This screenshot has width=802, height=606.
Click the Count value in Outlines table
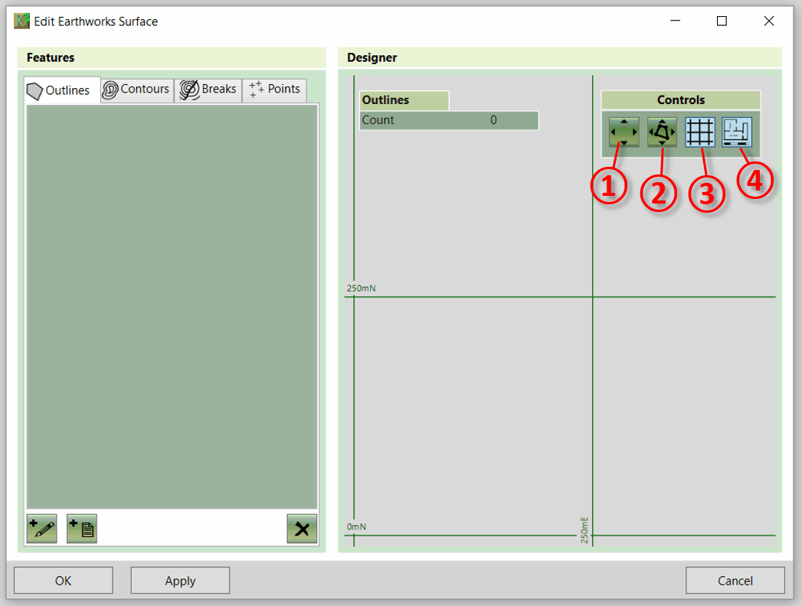pos(493,120)
